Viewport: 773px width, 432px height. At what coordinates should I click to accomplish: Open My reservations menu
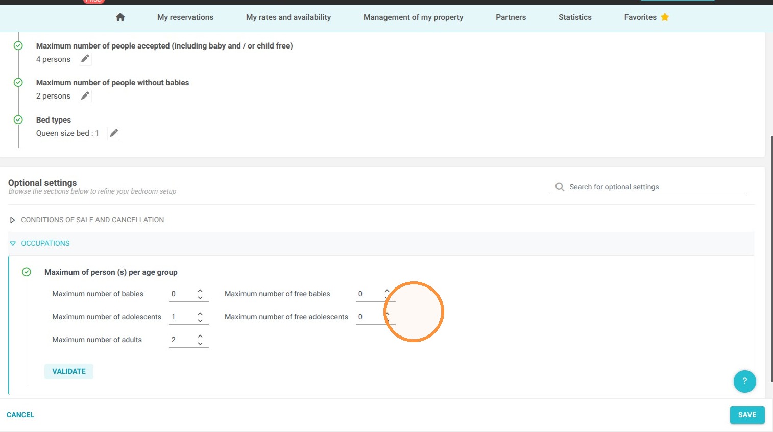coord(185,17)
